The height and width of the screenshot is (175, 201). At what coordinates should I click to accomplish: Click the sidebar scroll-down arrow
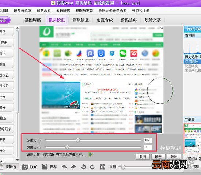[18, 160]
